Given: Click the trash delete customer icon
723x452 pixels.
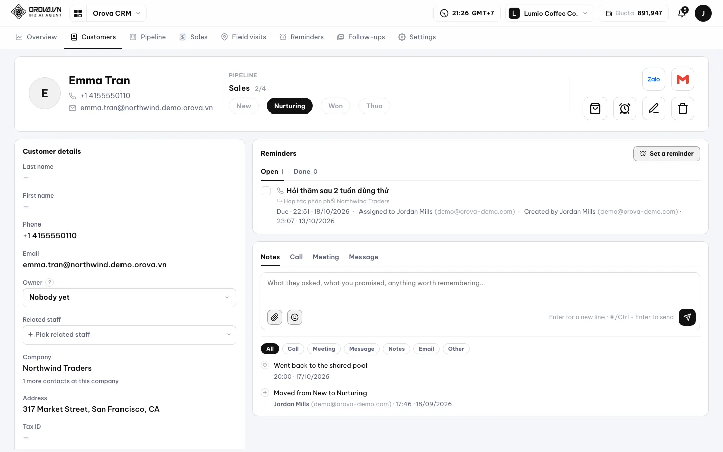Looking at the screenshot, I should [683, 108].
